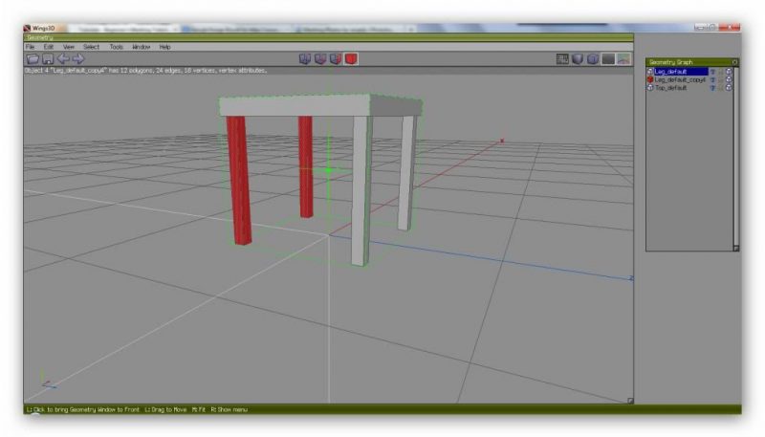This screenshot has width=765, height=437.
Task: Switch to vertex selection mode
Action: tap(305, 59)
